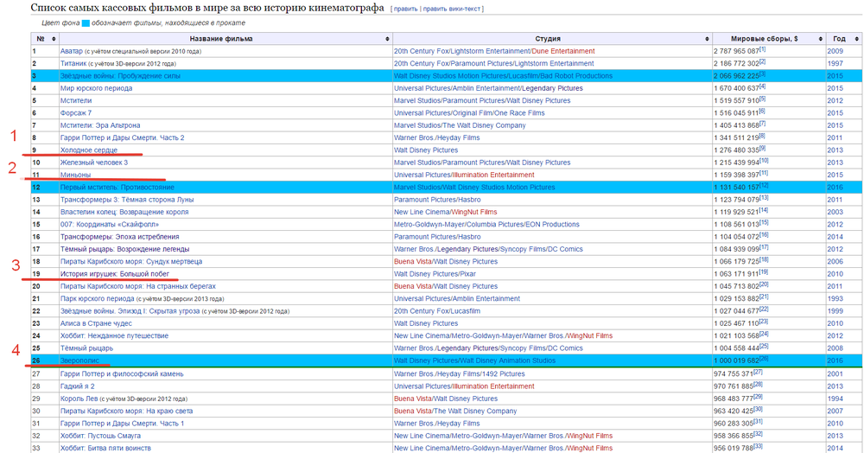Screen dimensions: 864x453
Task: Open the Аватар film link
Action: click(72, 51)
